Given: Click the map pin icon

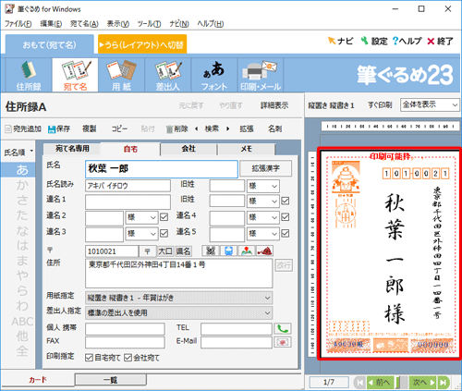Looking at the screenshot, I should pos(247,250).
